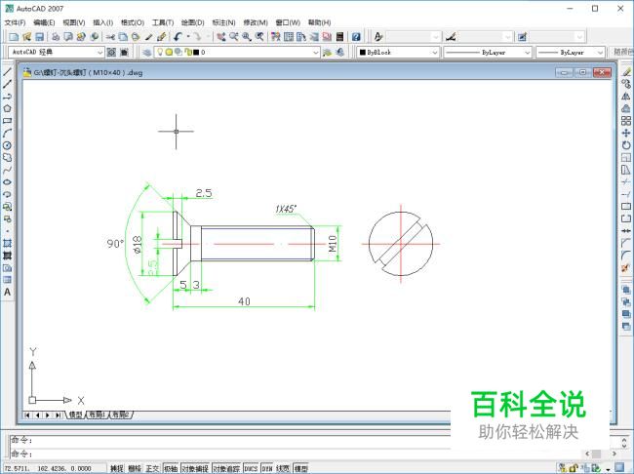Click the Undo arrow icon
Image resolution: width=634 pixels, height=474 pixels.
[x=178, y=37]
